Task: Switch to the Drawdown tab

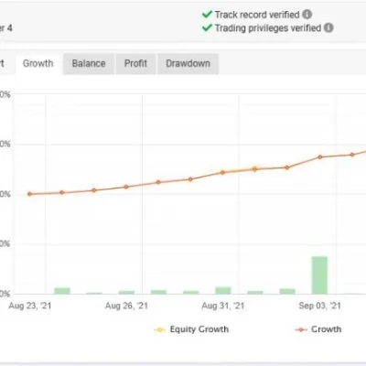Action: click(188, 64)
